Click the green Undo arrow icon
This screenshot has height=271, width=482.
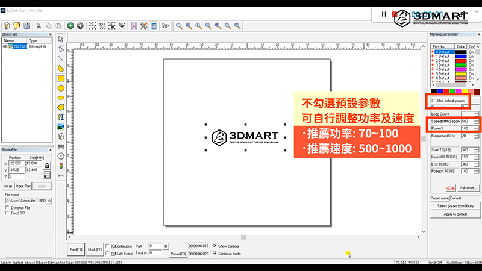[x=70, y=26]
